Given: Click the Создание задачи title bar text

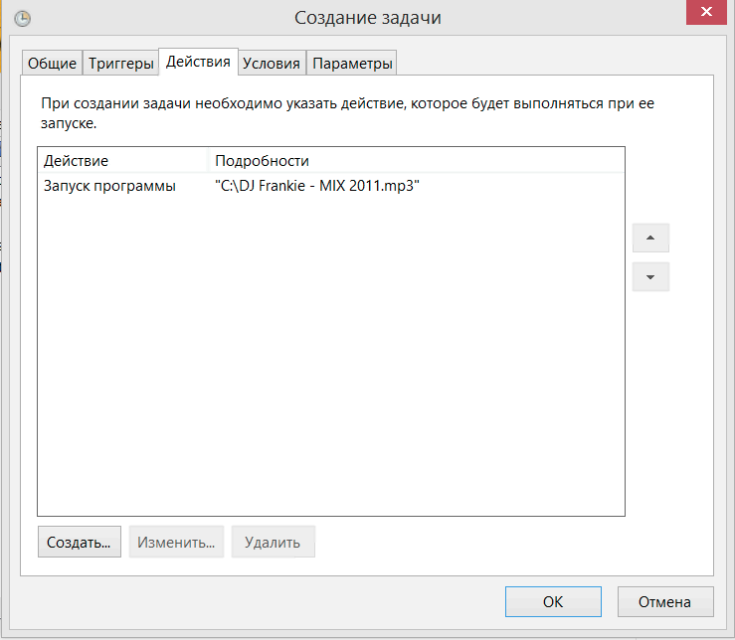Looking at the screenshot, I should click(x=367, y=18).
